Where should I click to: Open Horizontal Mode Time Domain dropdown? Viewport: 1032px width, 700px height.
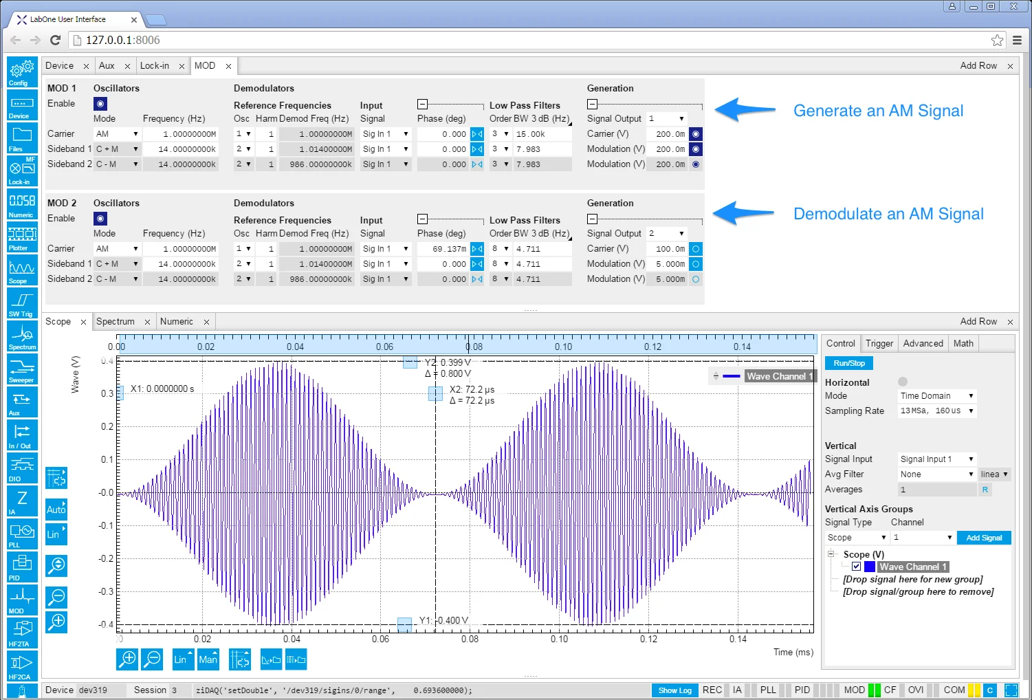937,396
